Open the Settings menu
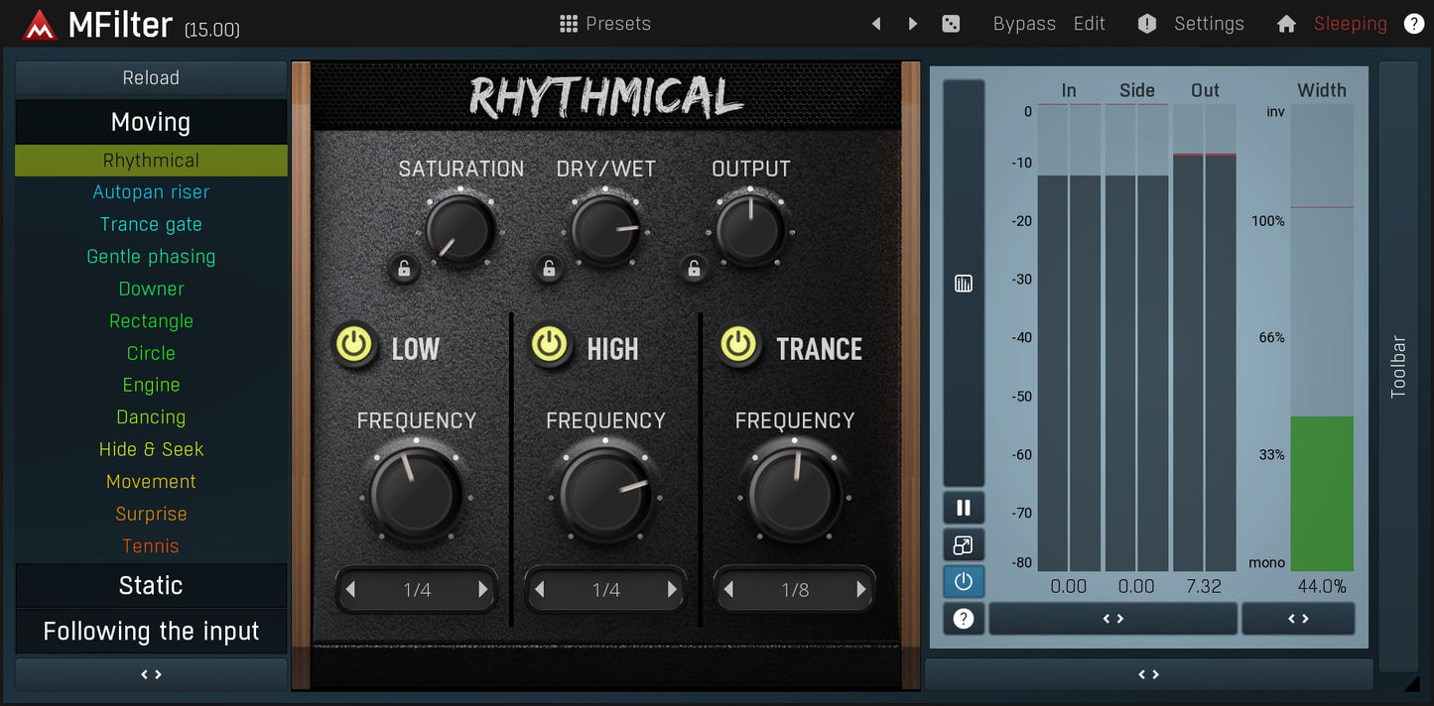 coord(1208,24)
